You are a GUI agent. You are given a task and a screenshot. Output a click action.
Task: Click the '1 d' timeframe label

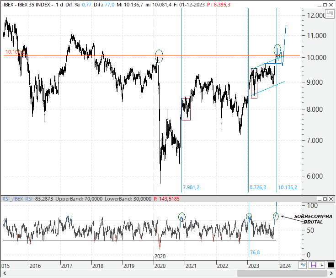tap(59, 5)
